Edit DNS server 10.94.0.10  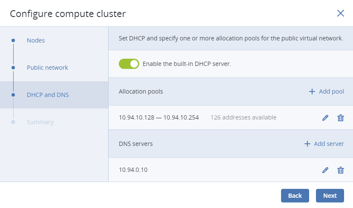(325, 170)
